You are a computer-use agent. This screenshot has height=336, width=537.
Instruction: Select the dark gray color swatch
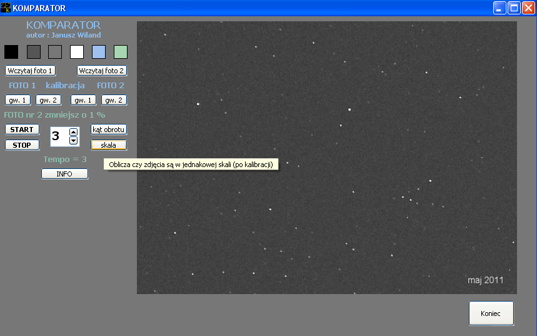[34, 52]
